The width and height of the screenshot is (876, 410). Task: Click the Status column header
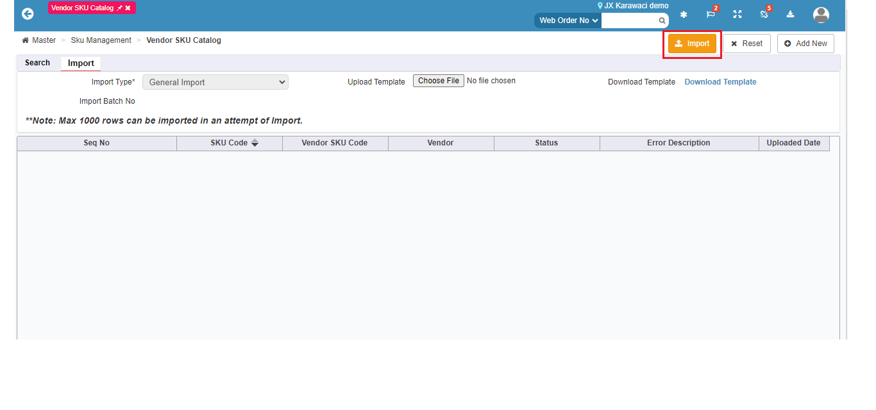546,143
